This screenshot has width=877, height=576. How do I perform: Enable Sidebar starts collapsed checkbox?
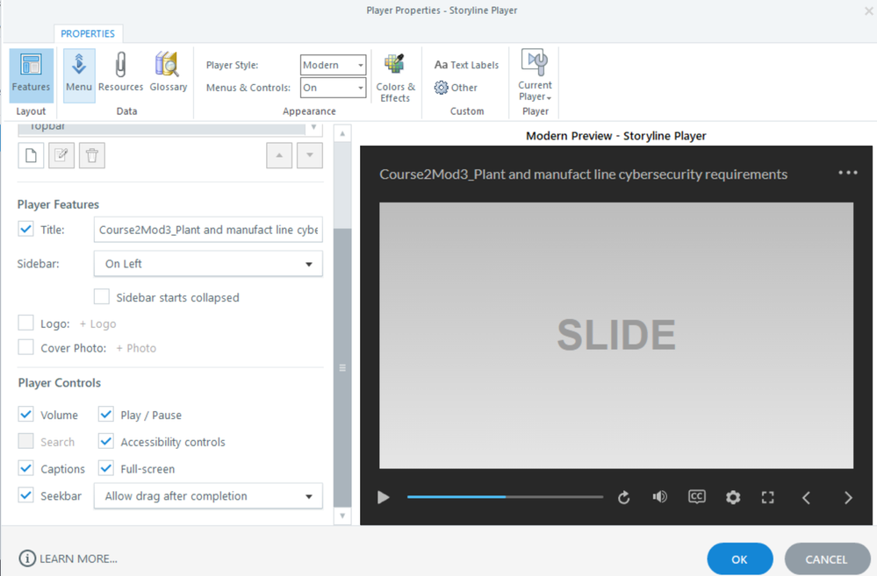102,297
